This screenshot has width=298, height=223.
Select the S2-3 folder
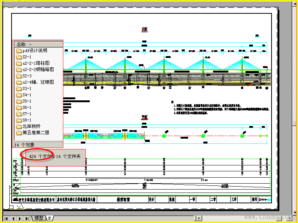(24, 76)
